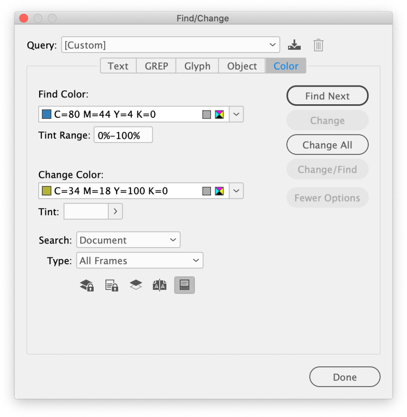This screenshot has width=407, height=417.
Task: Click the None checkered swatch beside Change Color
Action: coord(207,191)
